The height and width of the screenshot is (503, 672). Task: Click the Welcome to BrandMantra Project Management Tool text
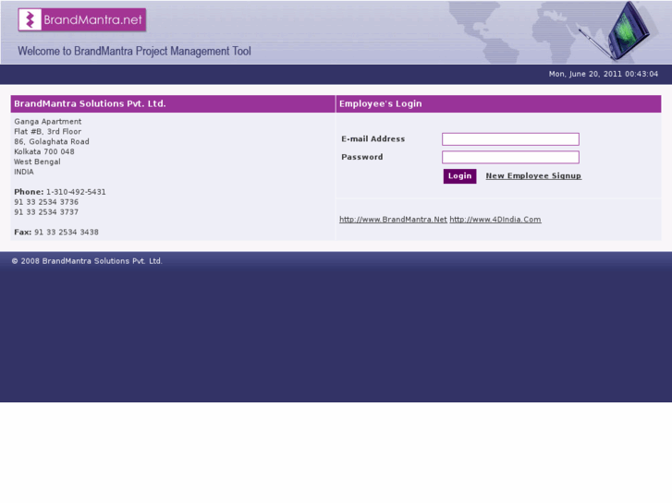(x=134, y=52)
